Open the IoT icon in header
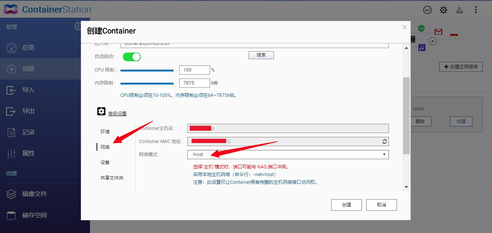The image size is (492, 233). 427,10
